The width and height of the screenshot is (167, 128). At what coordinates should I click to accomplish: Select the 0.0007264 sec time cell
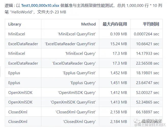point(146,34)
